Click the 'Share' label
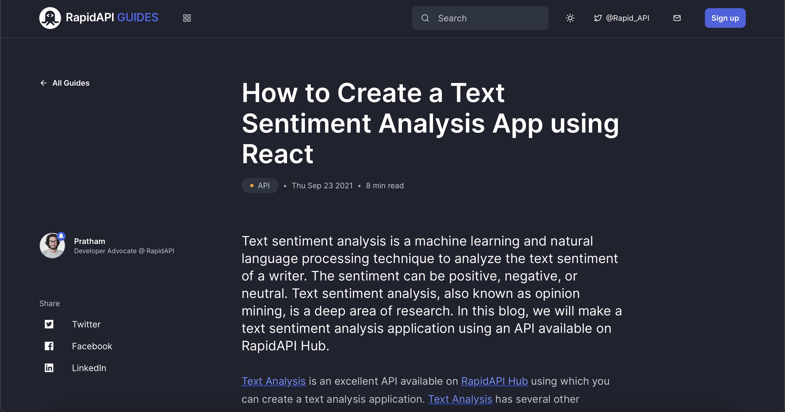The height and width of the screenshot is (412, 785). point(50,303)
